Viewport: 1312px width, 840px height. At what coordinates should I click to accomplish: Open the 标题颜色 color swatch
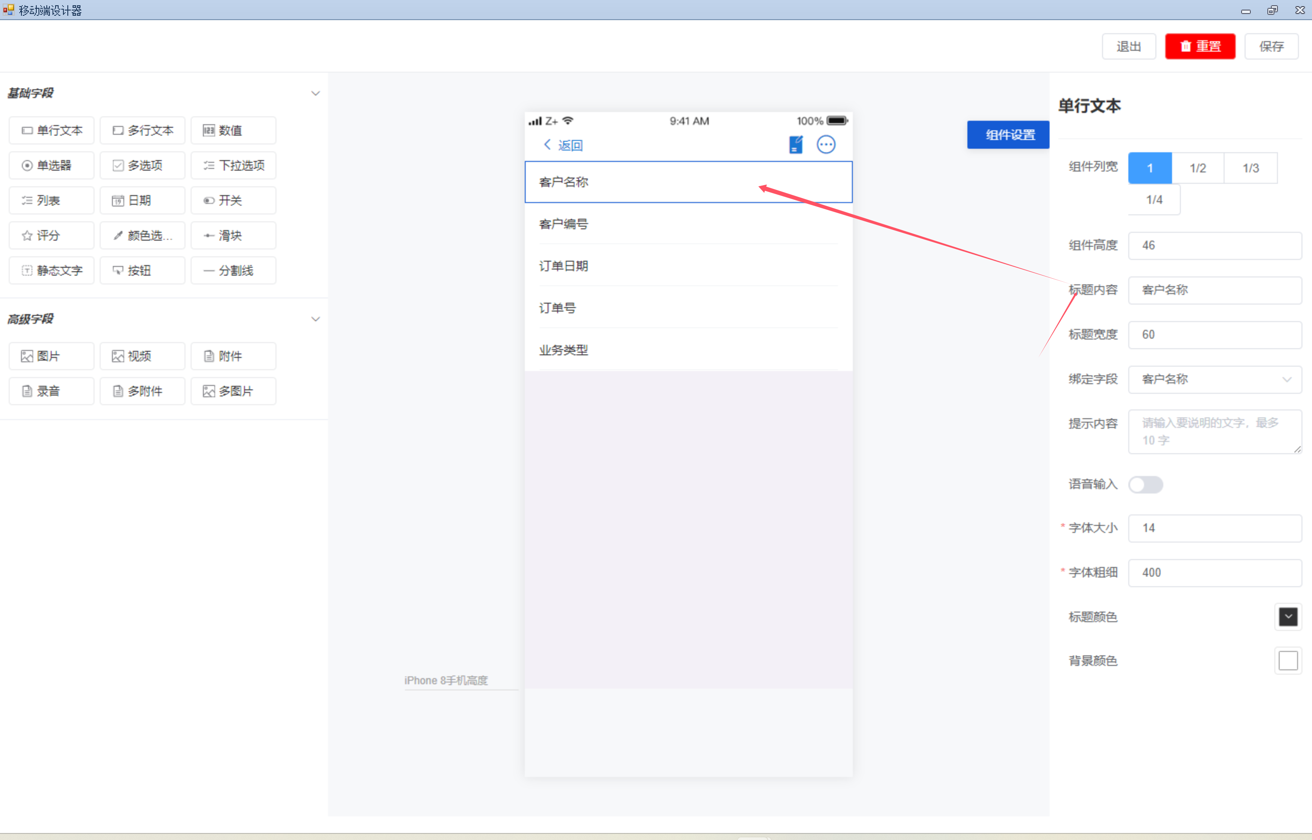[x=1288, y=617]
